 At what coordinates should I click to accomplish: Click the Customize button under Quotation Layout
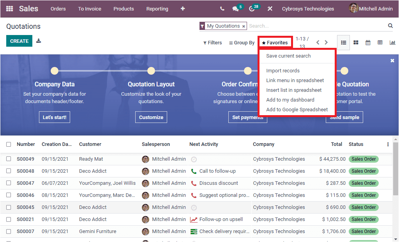151,117
